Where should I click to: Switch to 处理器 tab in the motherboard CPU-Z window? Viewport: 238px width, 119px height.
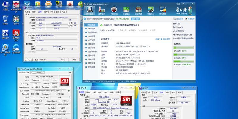point(28,12)
